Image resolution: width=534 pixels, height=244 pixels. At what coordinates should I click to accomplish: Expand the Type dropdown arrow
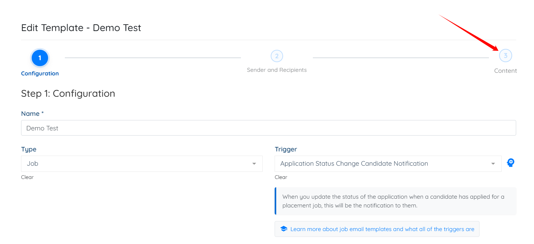click(x=254, y=164)
